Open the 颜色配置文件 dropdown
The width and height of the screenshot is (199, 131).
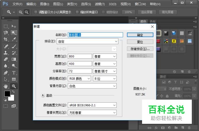pyautogui.click(x=92, y=105)
